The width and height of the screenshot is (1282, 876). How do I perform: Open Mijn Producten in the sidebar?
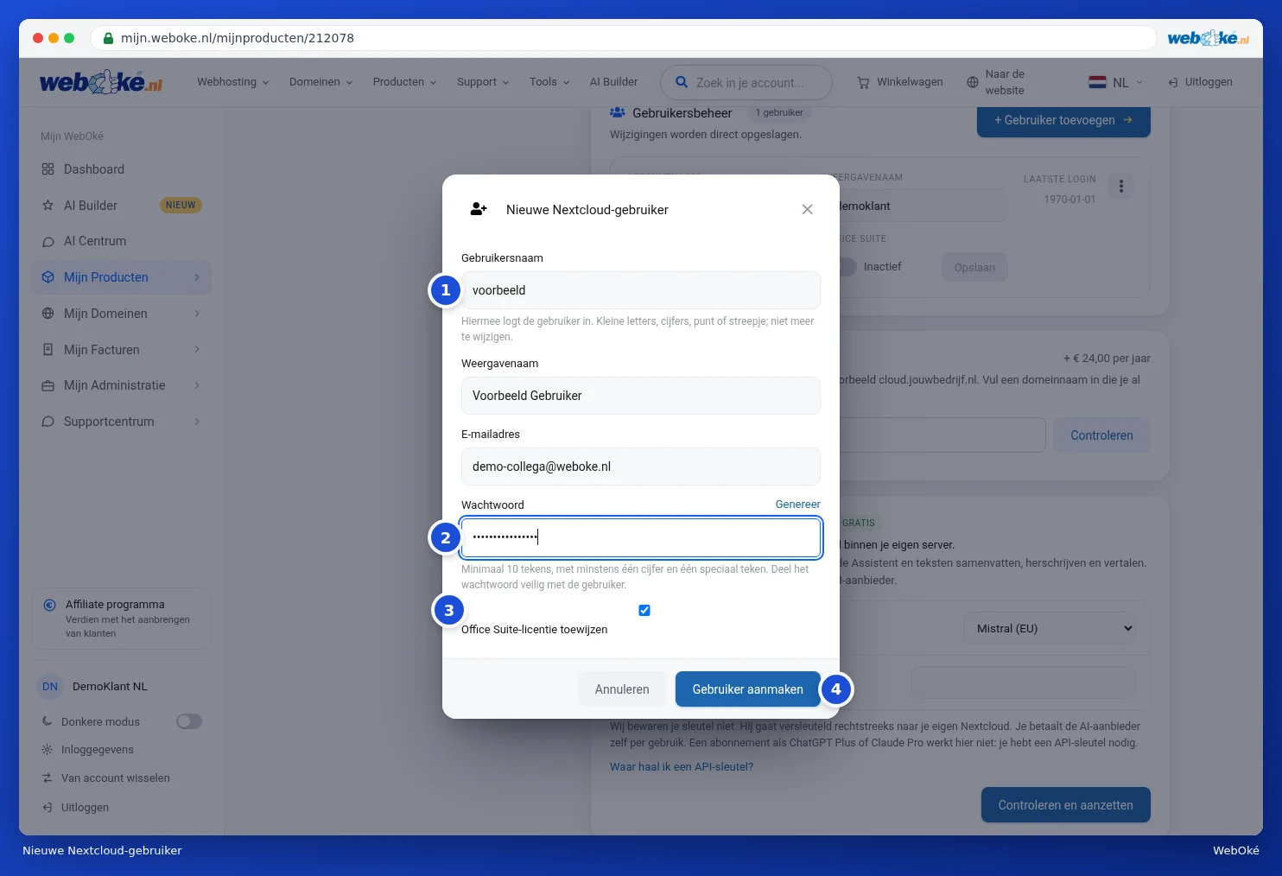click(x=122, y=277)
